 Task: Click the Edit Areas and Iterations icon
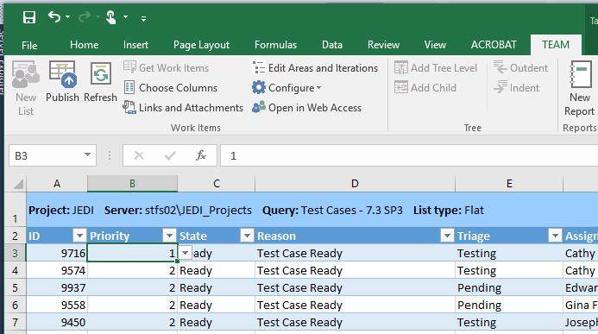[259, 67]
